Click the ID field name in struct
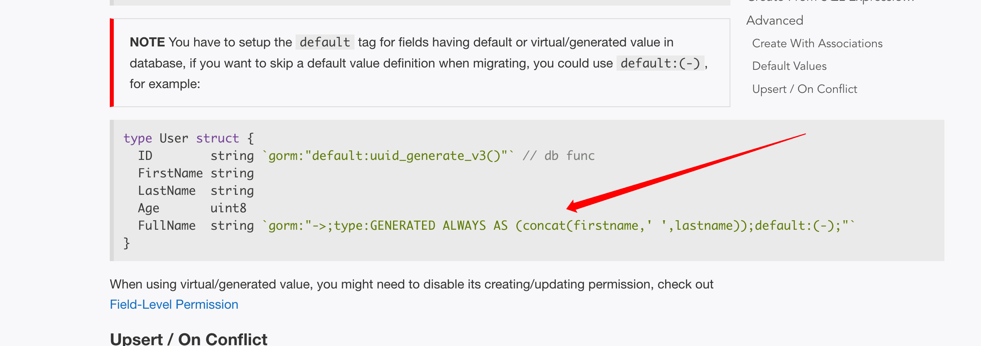This screenshot has width=981, height=346. 145,156
